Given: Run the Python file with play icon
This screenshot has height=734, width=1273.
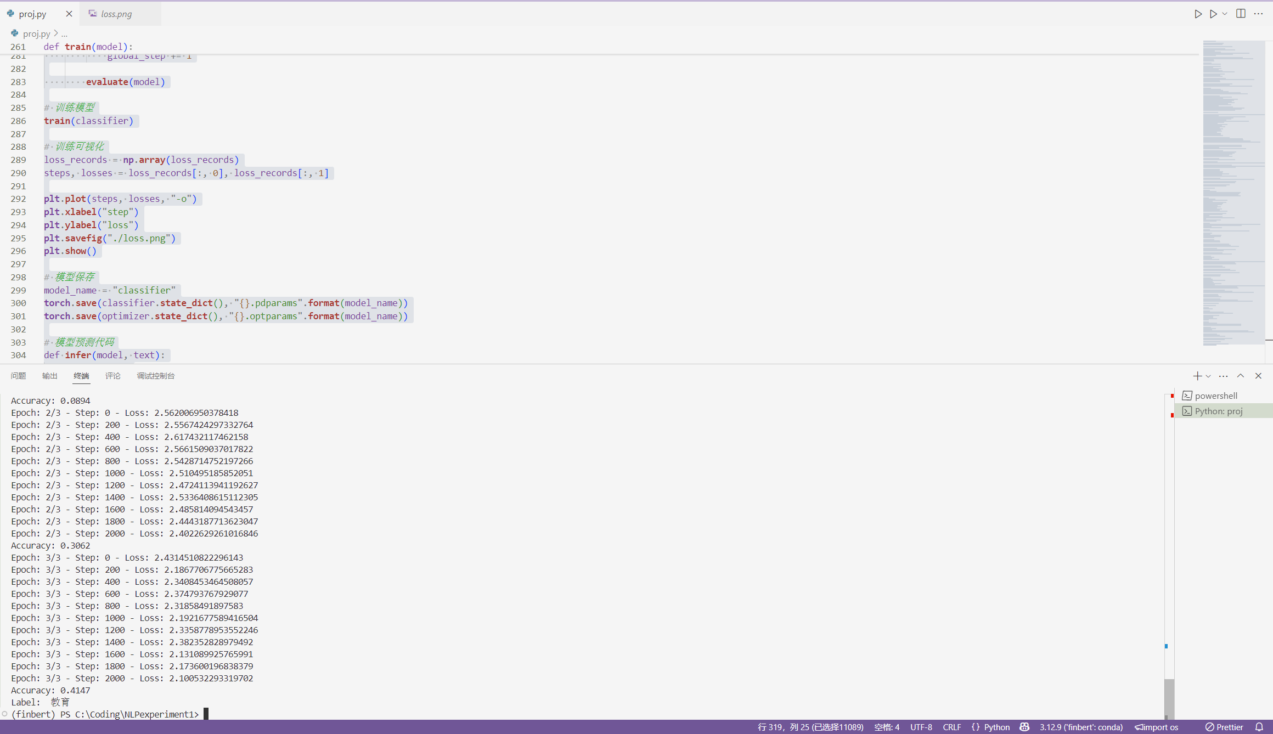Looking at the screenshot, I should click(1198, 14).
